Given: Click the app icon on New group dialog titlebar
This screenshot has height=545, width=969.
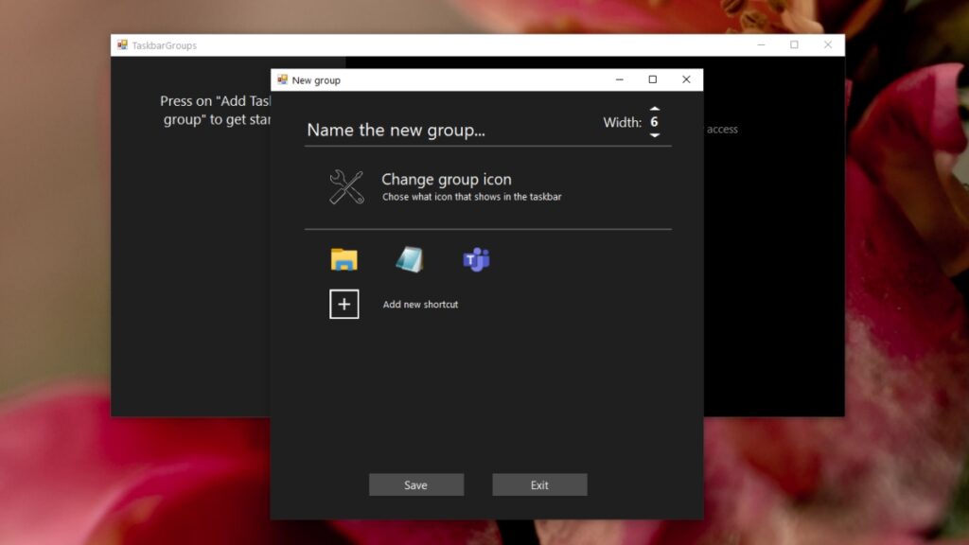Looking at the screenshot, I should [x=281, y=79].
